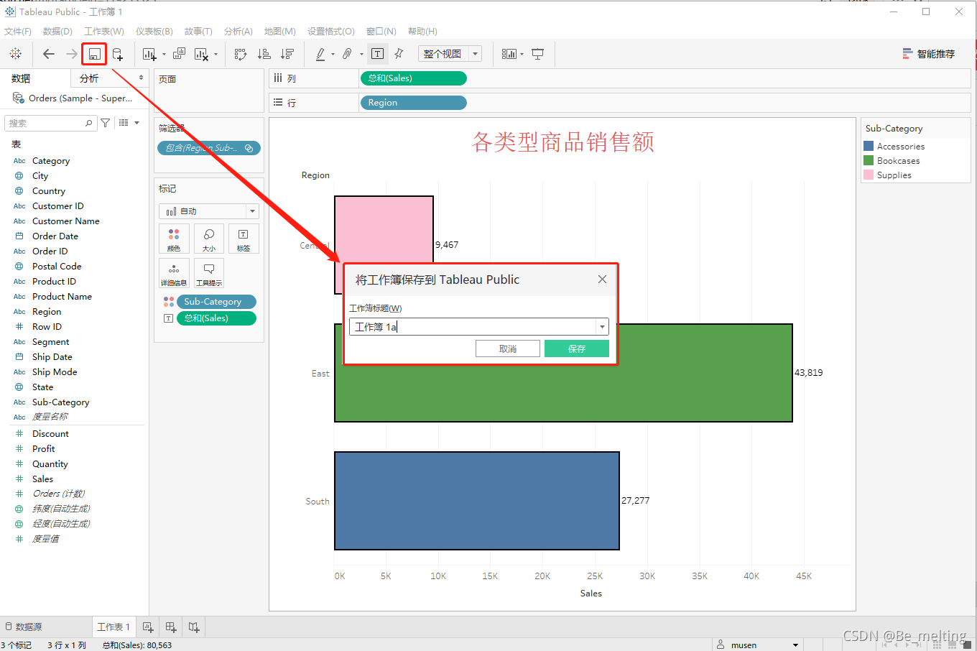Viewport: 977px width, 651px height.
Task: Click the clear sheet icon
Action: coord(201,54)
